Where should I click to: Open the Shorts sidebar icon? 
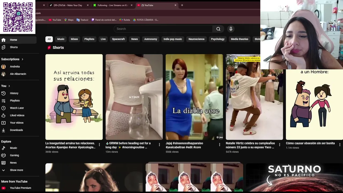[x=3, y=47]
